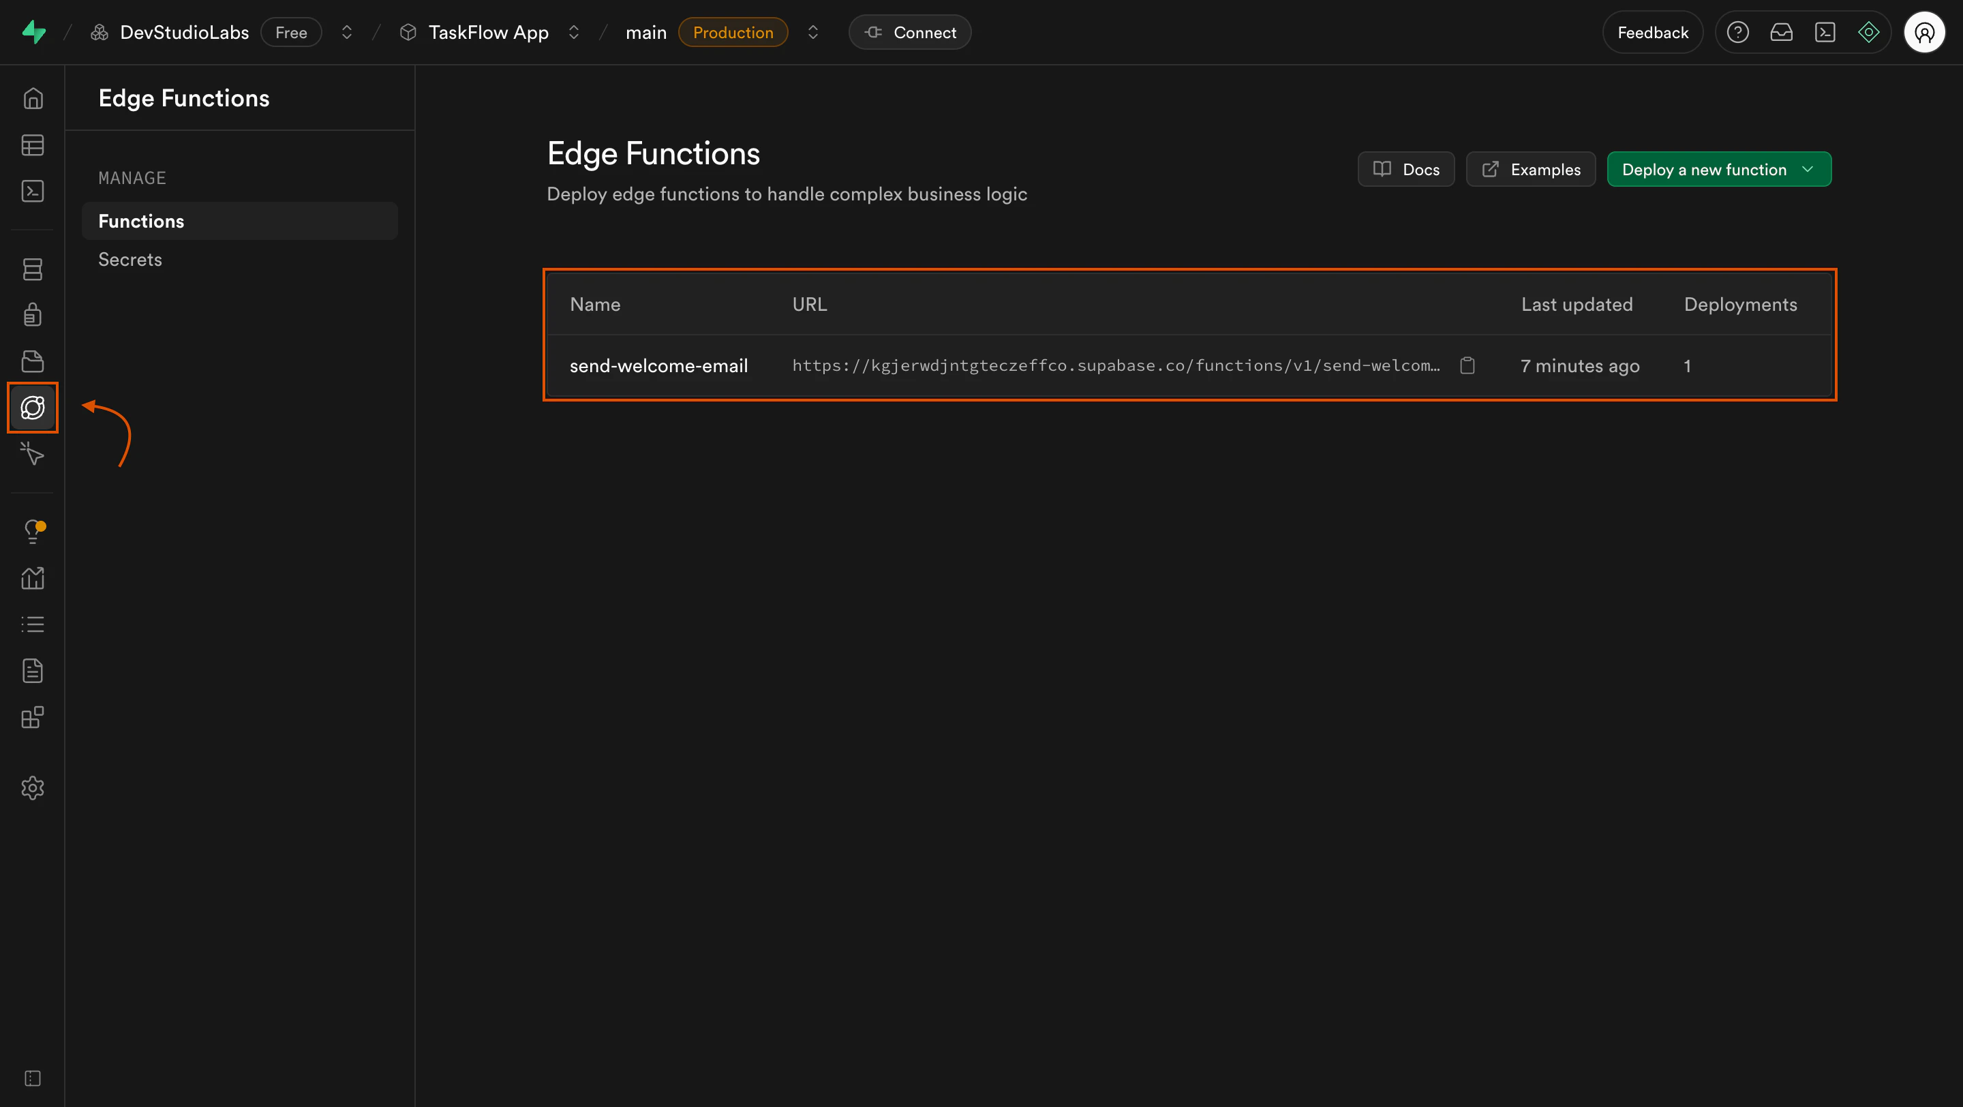Screen dimensions: 1963x1107
Task: Copy the send-welcome-email function URL
Action: pyautogui.click(x=1468, y=365)
